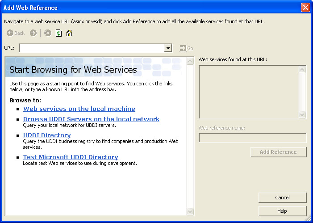The width and height of the screenshot is (313, 223).
Task: Click the Back navigation button
Action: click(x=16, y=33)
